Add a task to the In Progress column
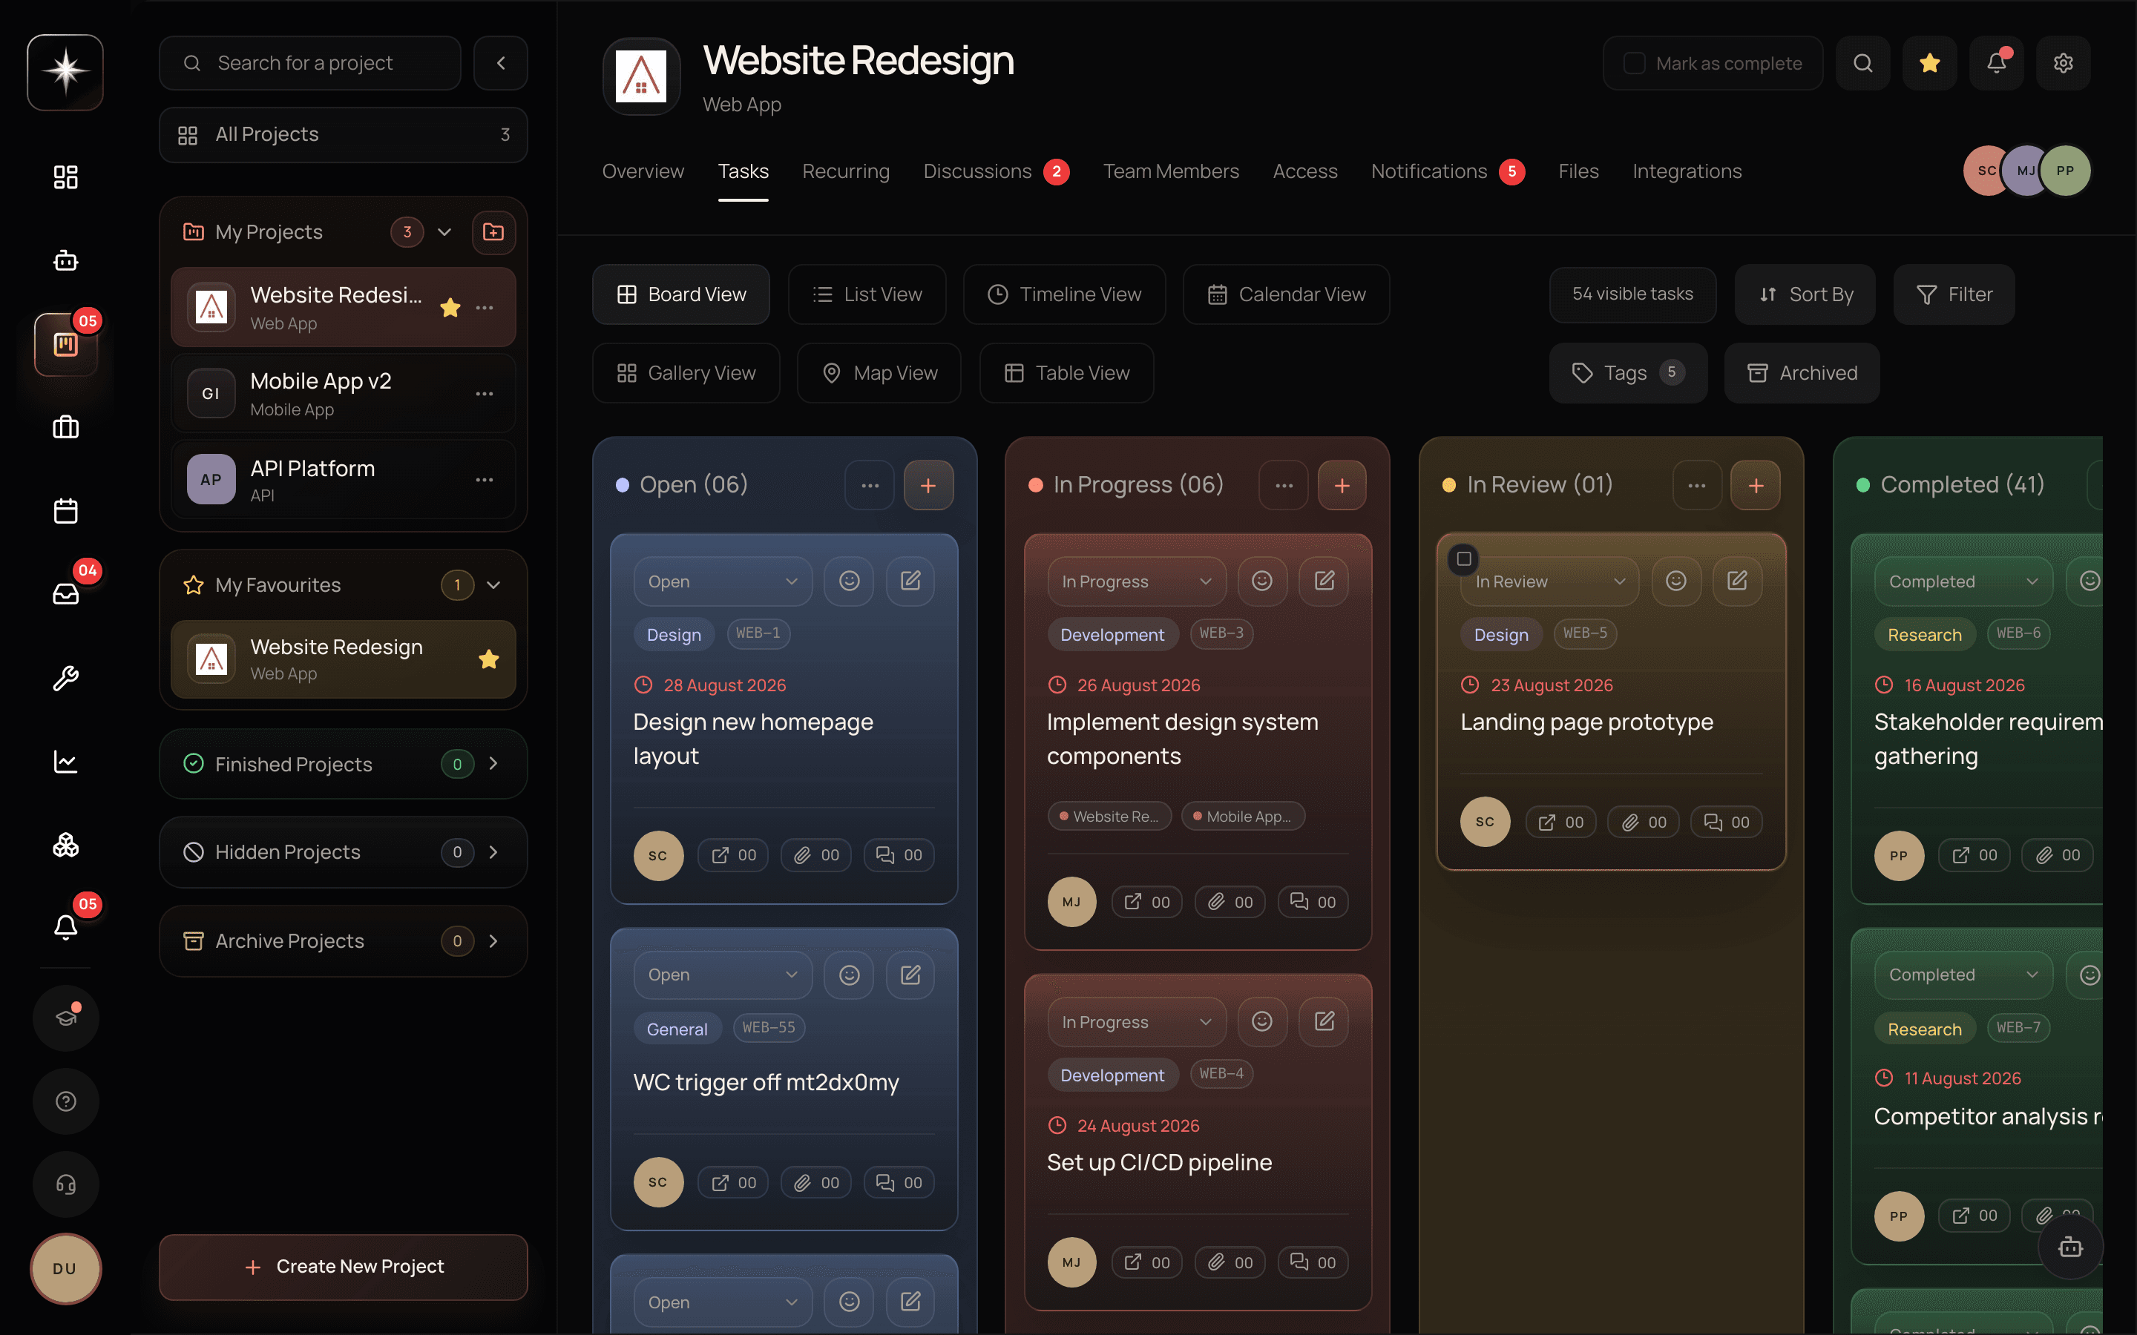The image size is (2137, 1335). [1342, 485]
